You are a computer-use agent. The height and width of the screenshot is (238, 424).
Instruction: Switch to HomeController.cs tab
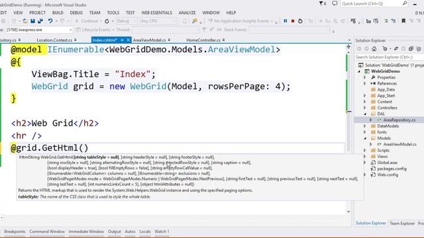click(203, 40)
